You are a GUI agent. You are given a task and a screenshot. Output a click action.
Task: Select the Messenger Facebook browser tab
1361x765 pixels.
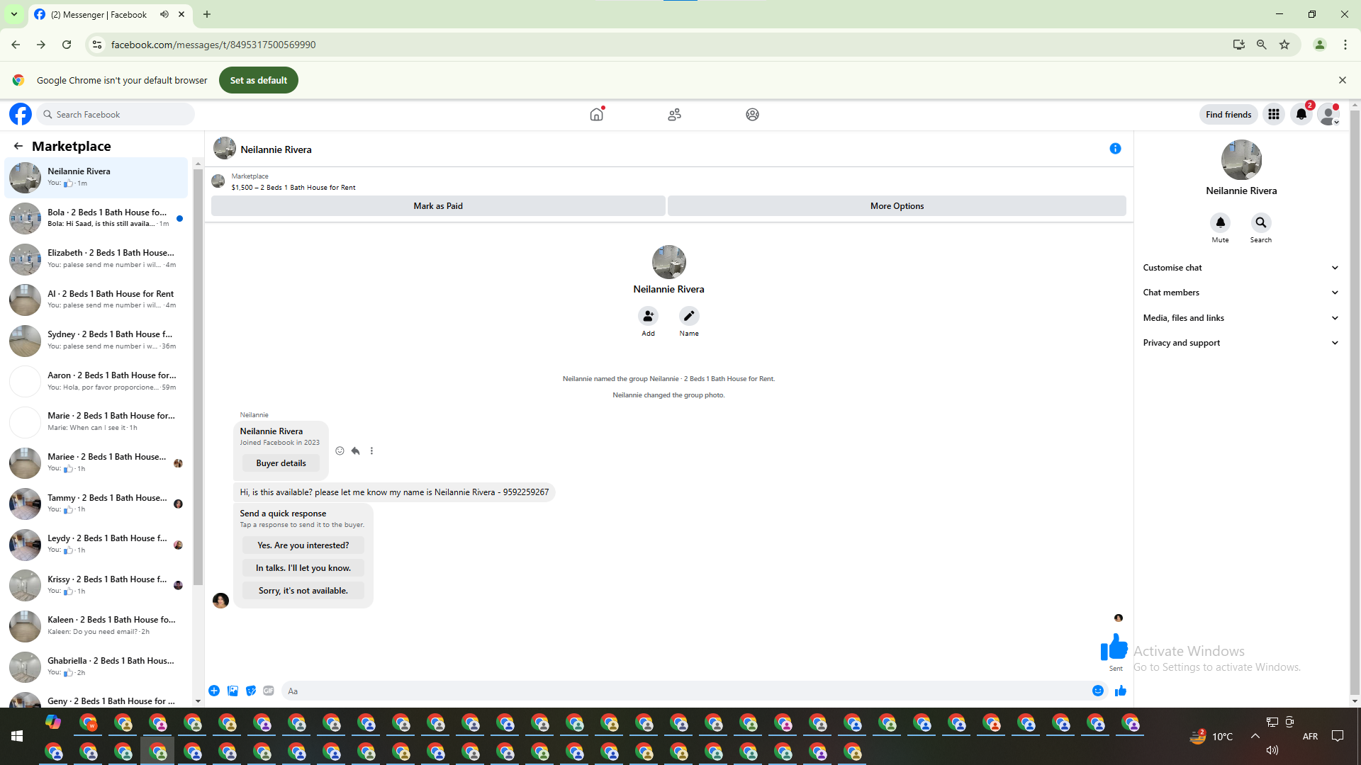pos(110,14)
